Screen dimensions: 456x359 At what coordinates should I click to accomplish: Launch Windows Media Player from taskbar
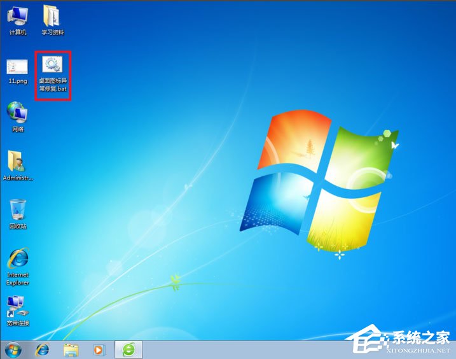pos(99,349)
